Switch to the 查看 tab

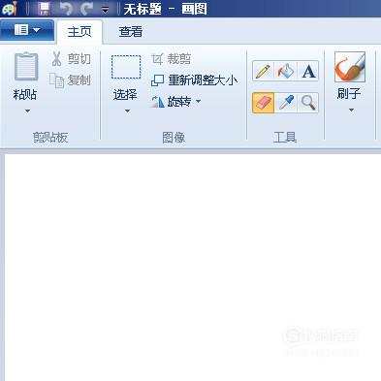[x=131, y=32]
